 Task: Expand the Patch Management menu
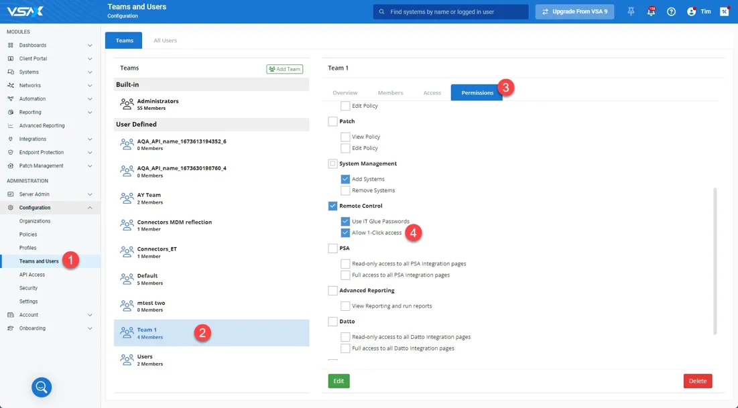coord(90,166)
